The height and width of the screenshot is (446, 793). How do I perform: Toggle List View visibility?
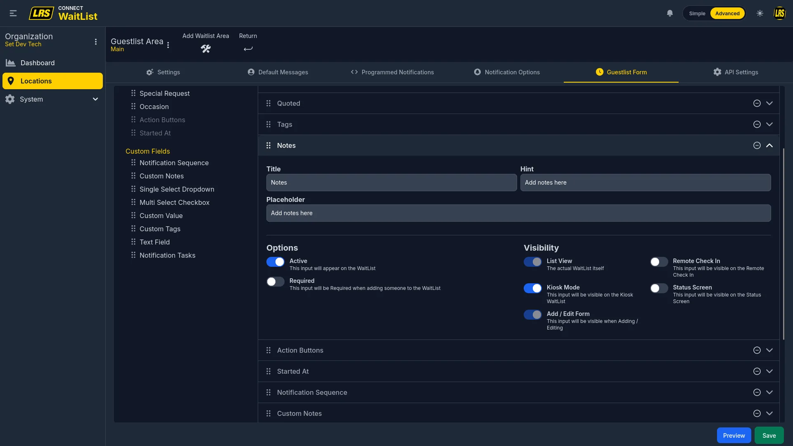coord(533,262)
